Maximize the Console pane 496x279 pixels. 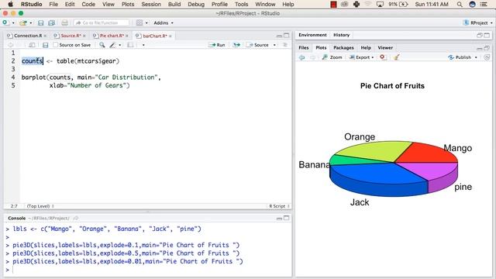[x=286, y=218]
